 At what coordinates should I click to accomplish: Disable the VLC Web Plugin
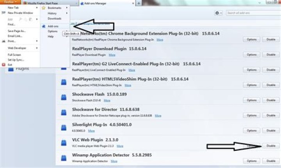coord(271,146)
